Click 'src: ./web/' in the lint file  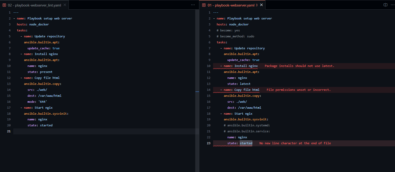(x=37, y=90)
